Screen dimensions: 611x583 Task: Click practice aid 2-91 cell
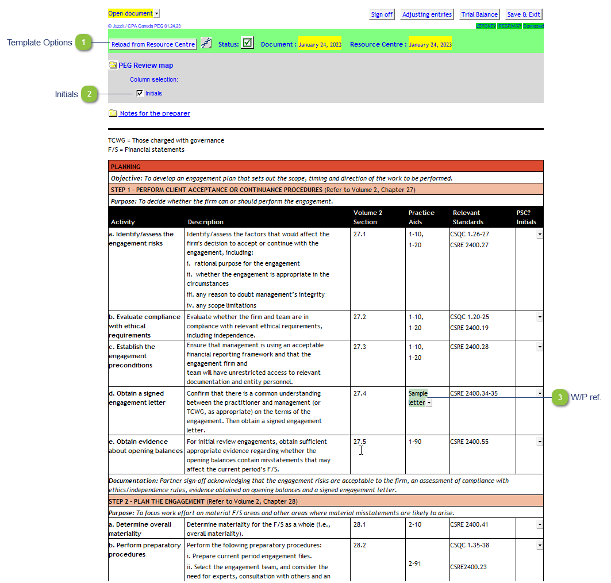(x=415, y=564)
